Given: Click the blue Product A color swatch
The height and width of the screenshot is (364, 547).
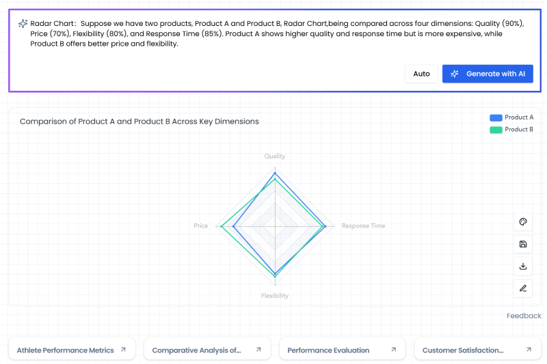Looking at the screenshot, I should point(496,117).
